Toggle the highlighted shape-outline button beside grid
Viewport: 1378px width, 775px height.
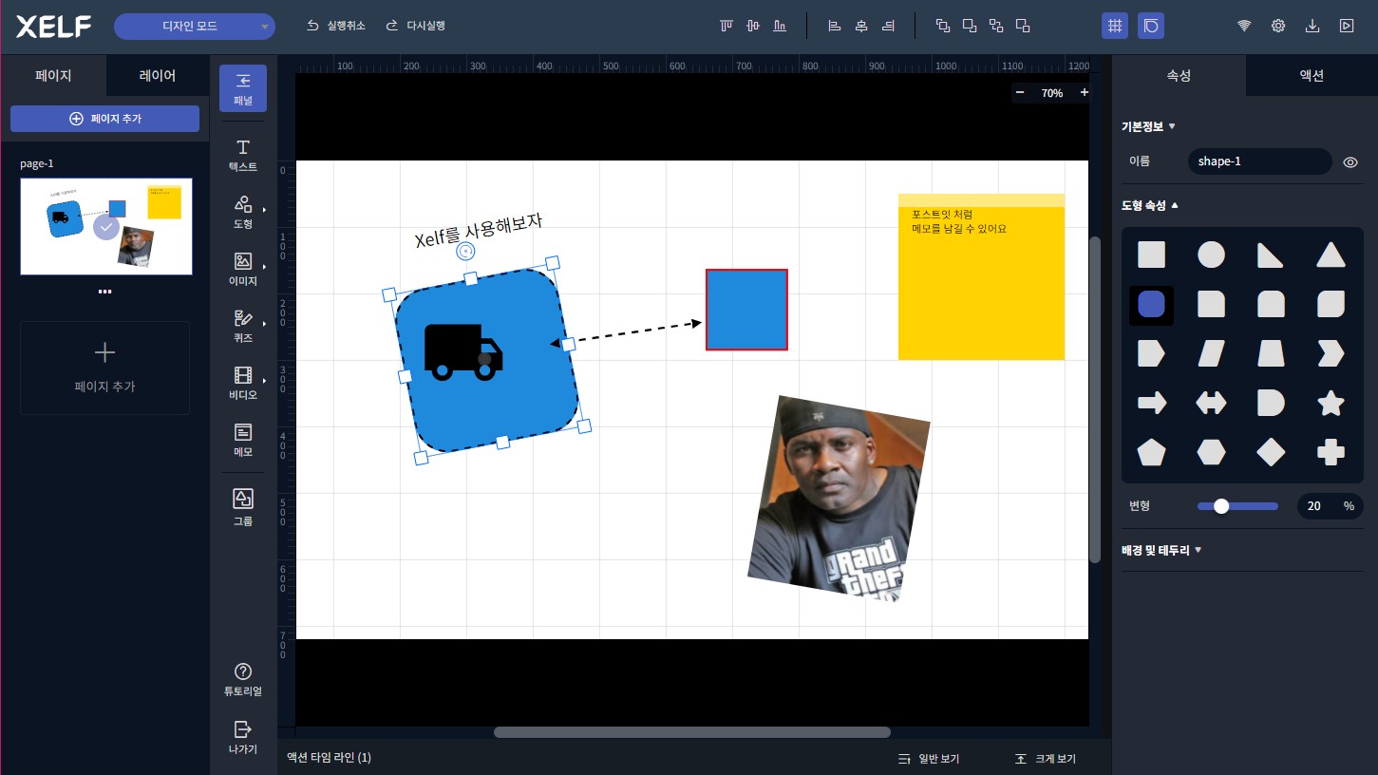1151,26
